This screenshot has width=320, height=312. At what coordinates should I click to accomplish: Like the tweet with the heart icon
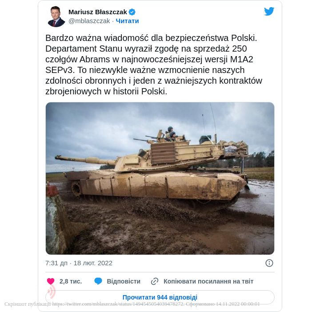pos(51,281)
